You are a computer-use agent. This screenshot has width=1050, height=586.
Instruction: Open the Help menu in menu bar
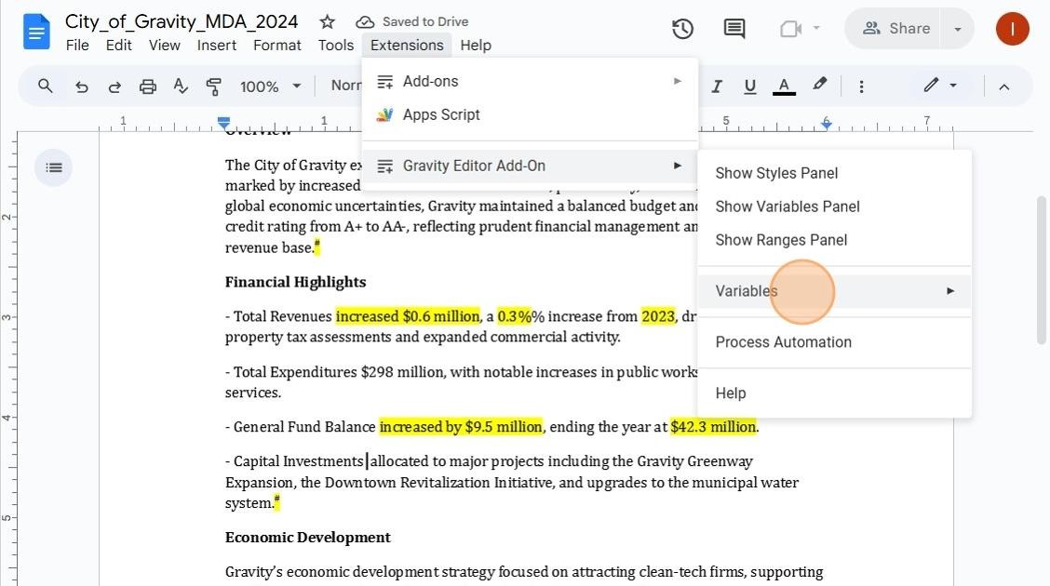tap(476, 46)
